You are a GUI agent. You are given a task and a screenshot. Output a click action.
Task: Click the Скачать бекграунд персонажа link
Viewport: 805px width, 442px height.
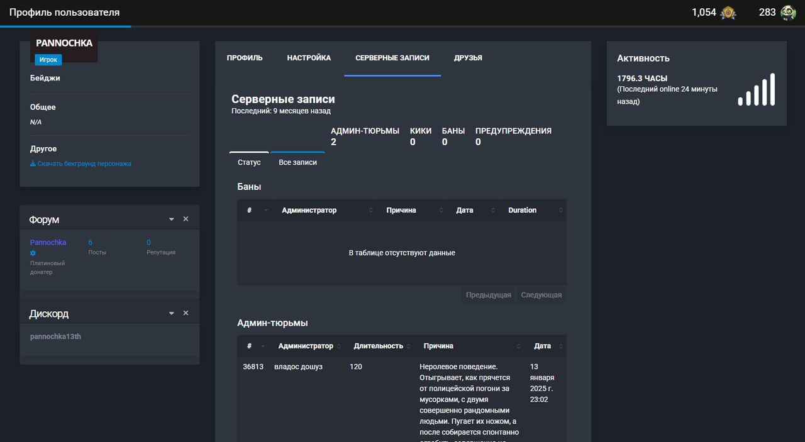pyautogui.click(x=80, y=163)
